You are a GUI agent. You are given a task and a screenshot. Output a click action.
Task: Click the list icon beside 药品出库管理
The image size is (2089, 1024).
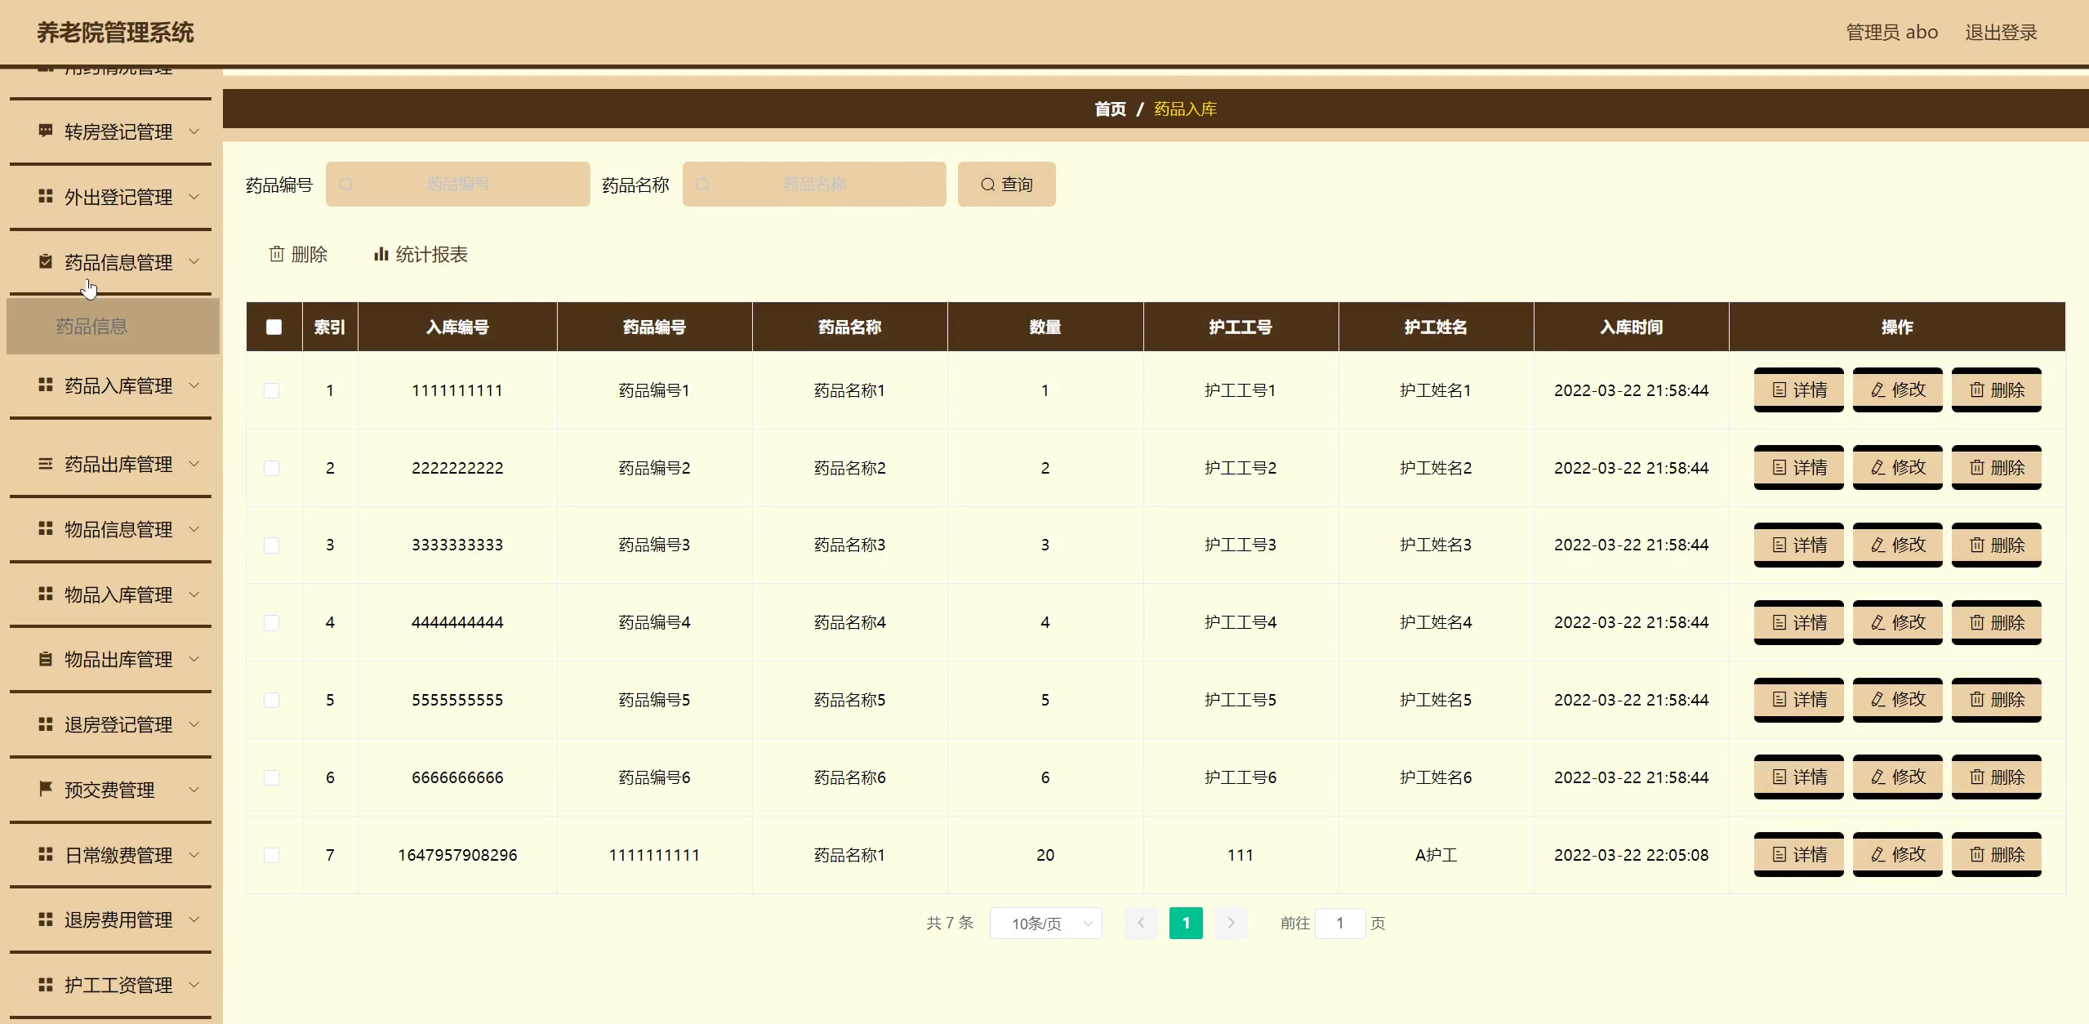click(x=46, y=464)
